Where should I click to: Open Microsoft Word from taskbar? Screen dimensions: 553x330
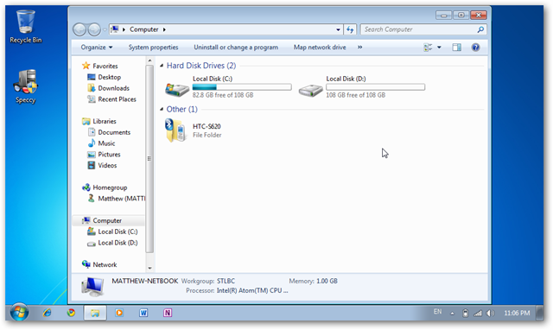(x=143, y=313)
